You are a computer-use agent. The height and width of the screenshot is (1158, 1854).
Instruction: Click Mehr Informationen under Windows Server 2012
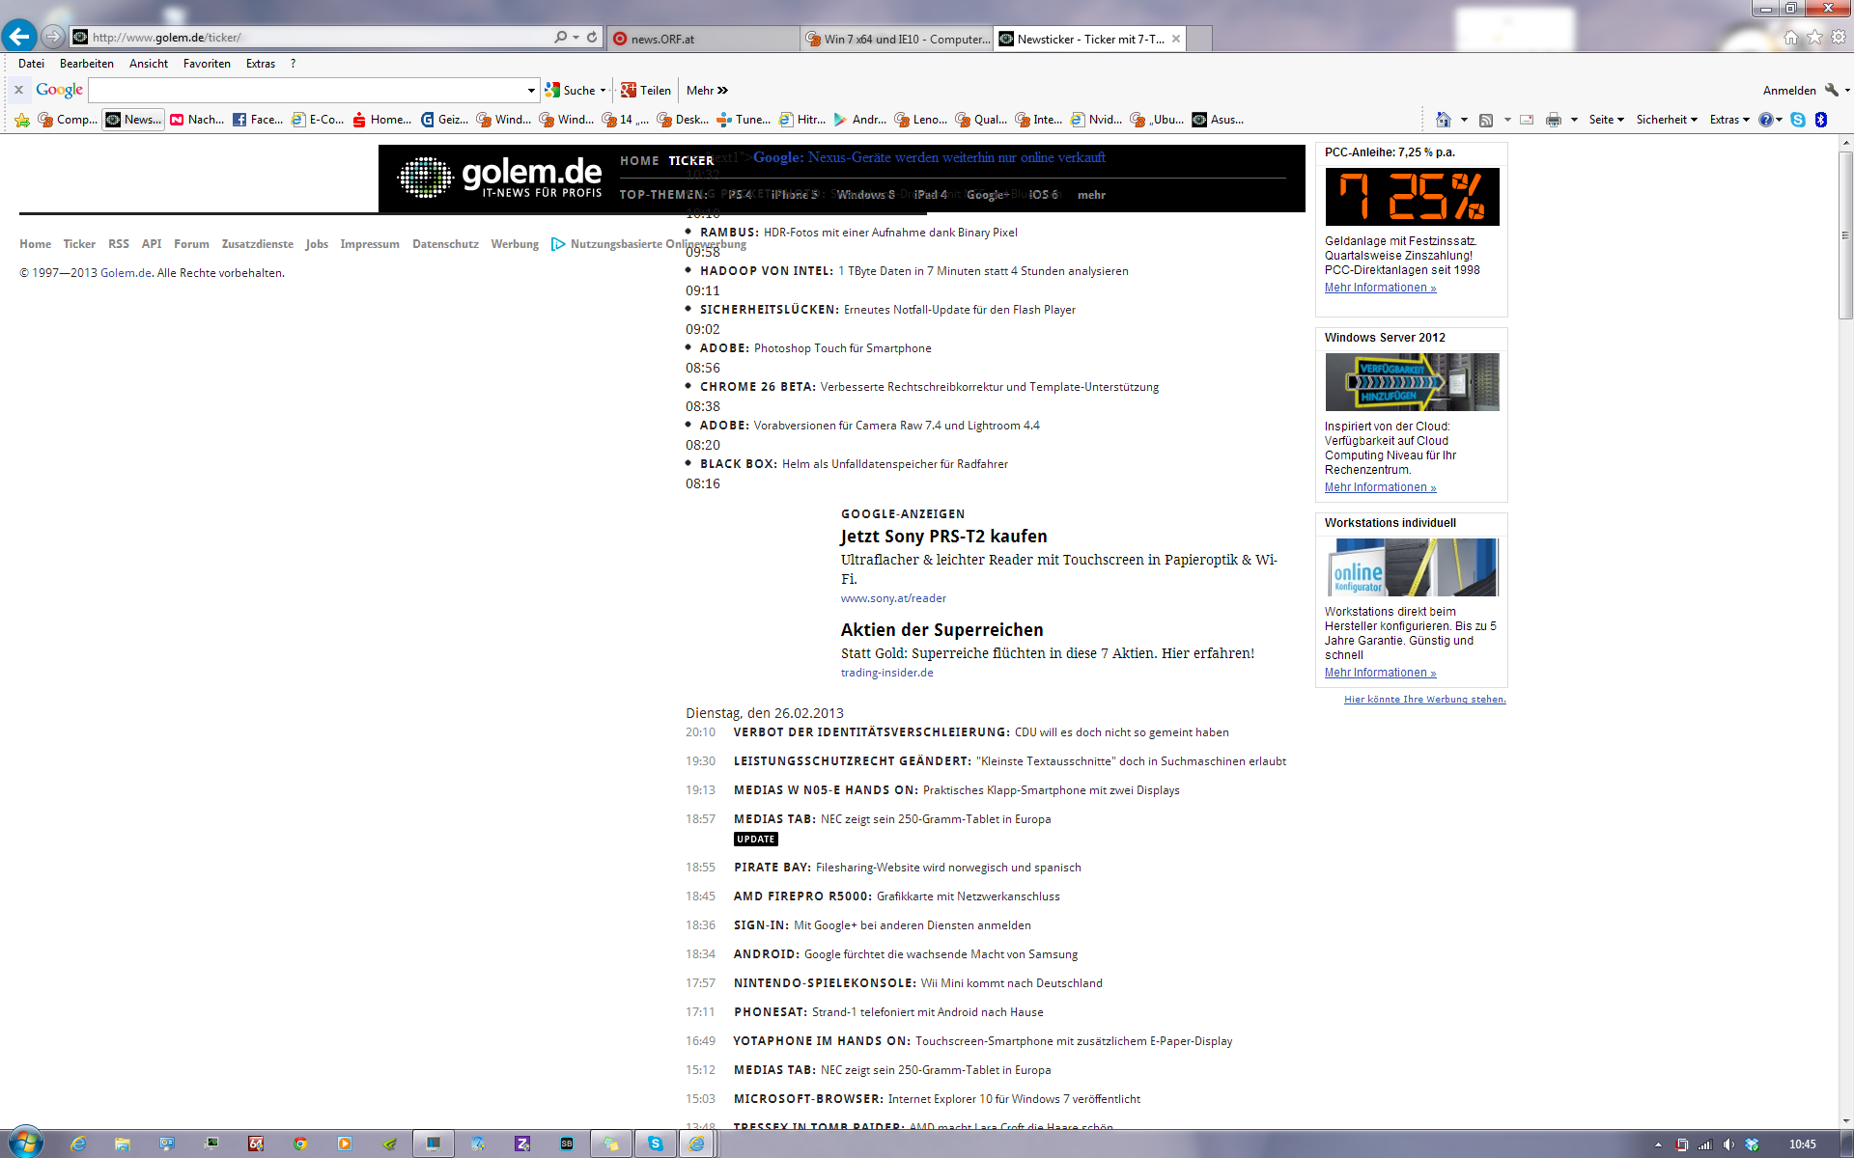pyautogui.click(x=1380, y=487)
